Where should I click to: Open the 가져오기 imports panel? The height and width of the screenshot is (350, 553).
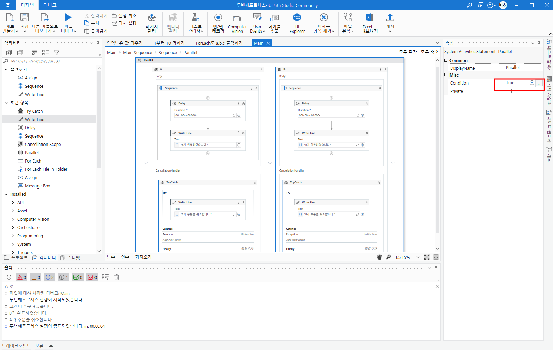(x=143, y=257)
